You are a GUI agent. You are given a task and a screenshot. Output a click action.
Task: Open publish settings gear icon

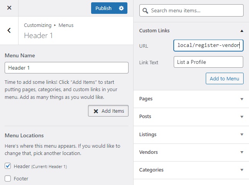[122, 8]
